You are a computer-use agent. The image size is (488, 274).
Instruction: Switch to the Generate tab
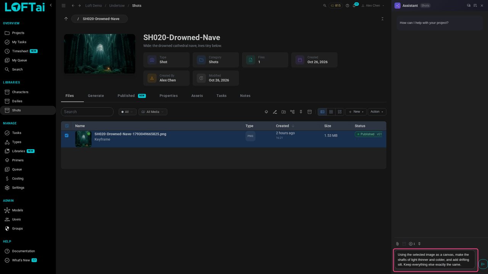point(96,96)
